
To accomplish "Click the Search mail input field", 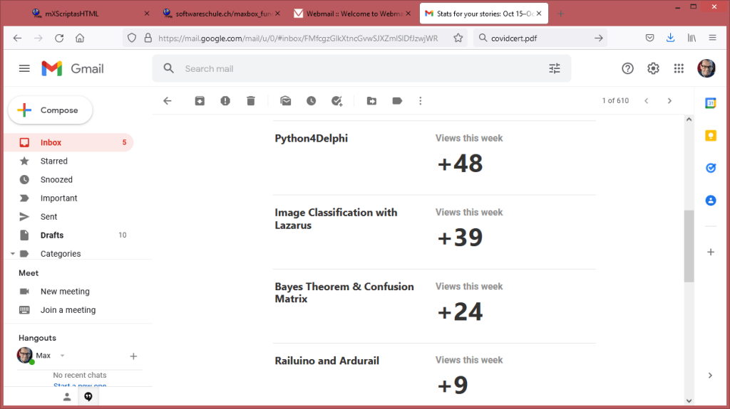I will 356,68.
